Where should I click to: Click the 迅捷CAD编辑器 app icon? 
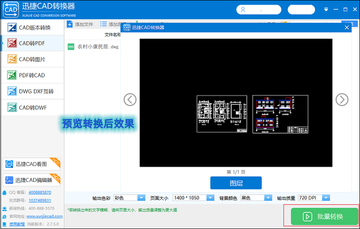click(x=9, y=180)
